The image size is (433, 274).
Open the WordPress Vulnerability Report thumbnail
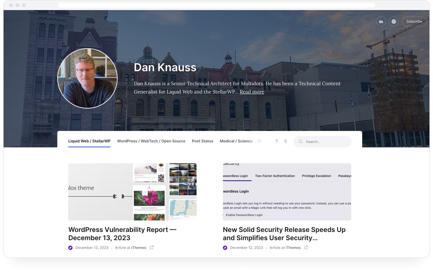click(132, 192)
